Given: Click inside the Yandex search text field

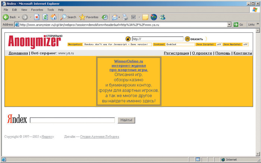Looking at the screenshot, I should [72, 120].
